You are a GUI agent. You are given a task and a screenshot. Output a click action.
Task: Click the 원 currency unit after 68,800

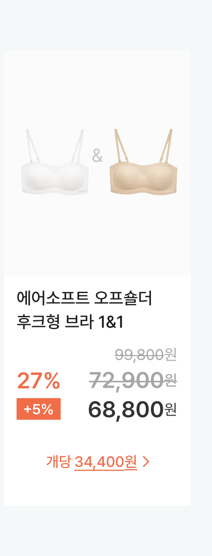click(x=170, y=410)
